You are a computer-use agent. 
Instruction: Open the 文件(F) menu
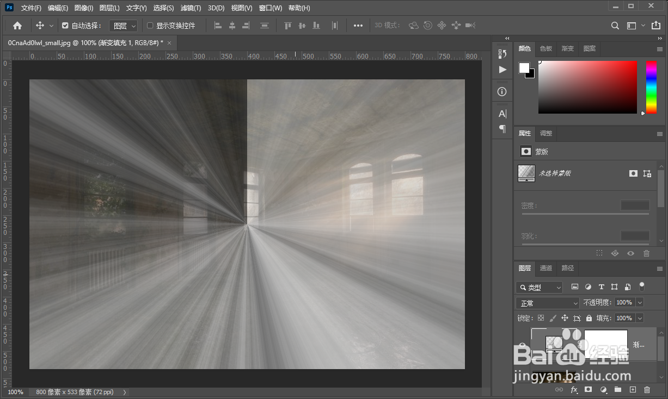pyautogui.click(x=31, y=8)
